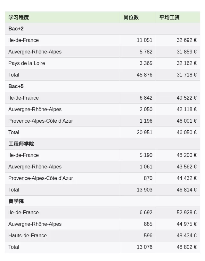Select the 5 190 job count cell
Screen dimensions: 205x261
pyautogui.click(x=146, y=155)
